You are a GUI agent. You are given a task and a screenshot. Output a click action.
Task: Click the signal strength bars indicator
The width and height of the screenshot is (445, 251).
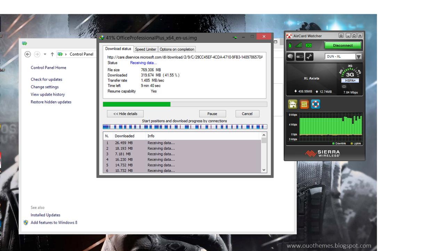298,45
